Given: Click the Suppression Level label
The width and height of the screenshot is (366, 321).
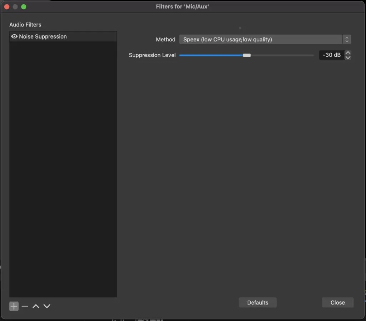Looking at the screenshot, I should [152, 55].
